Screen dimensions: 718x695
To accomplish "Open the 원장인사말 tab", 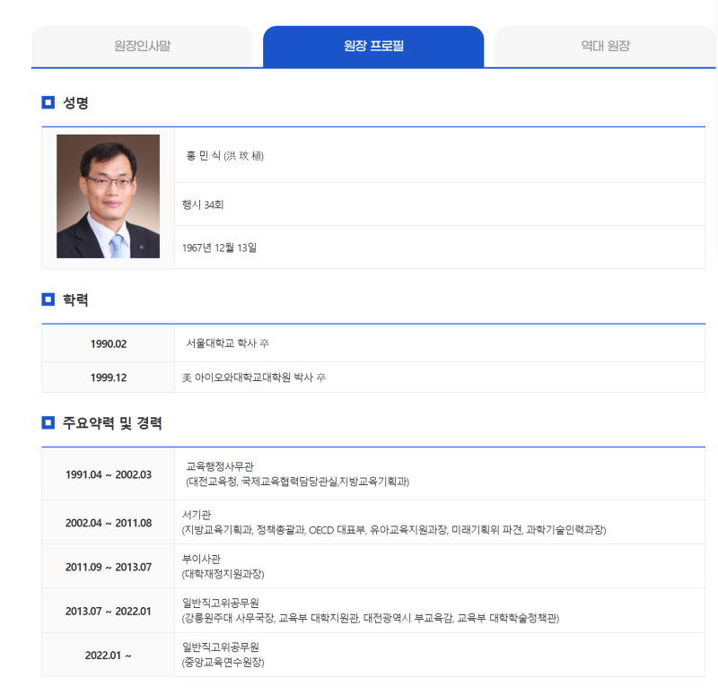I will (142, 46).
